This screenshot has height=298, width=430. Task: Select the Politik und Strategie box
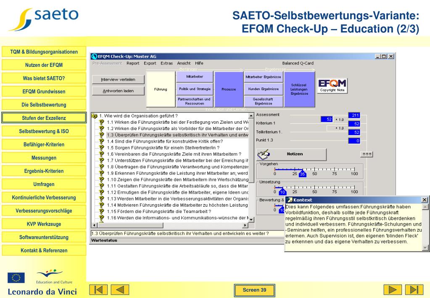pyautogui.click(x=195, y=89)
